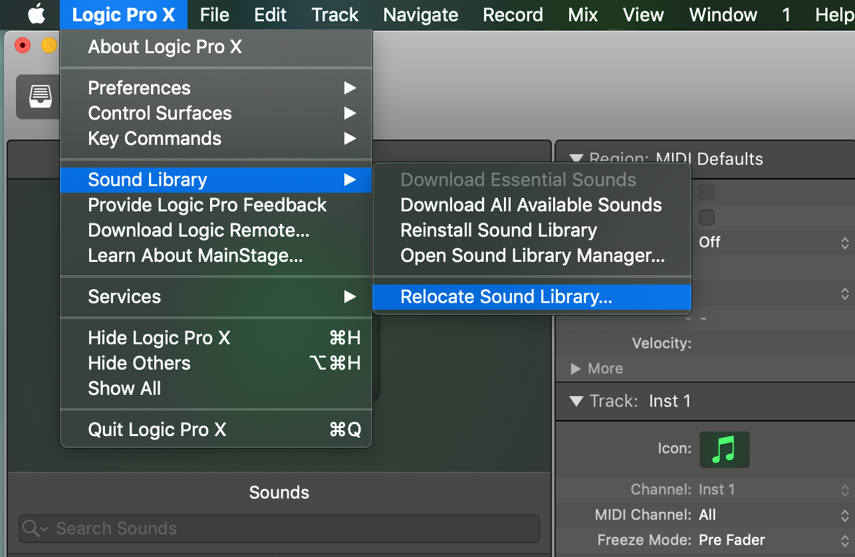855x557 pixels.
Task: Expand the More disclosure triangle
Action: (576, 368)
